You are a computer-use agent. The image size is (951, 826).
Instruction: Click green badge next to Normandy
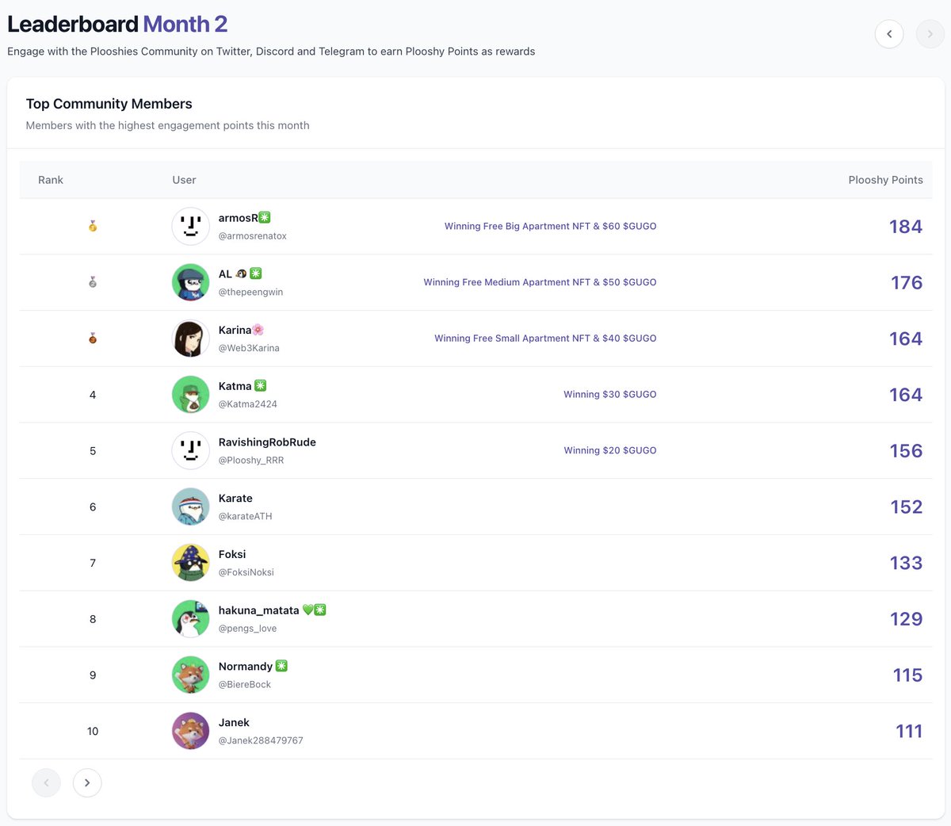click(x=281, y=667)
